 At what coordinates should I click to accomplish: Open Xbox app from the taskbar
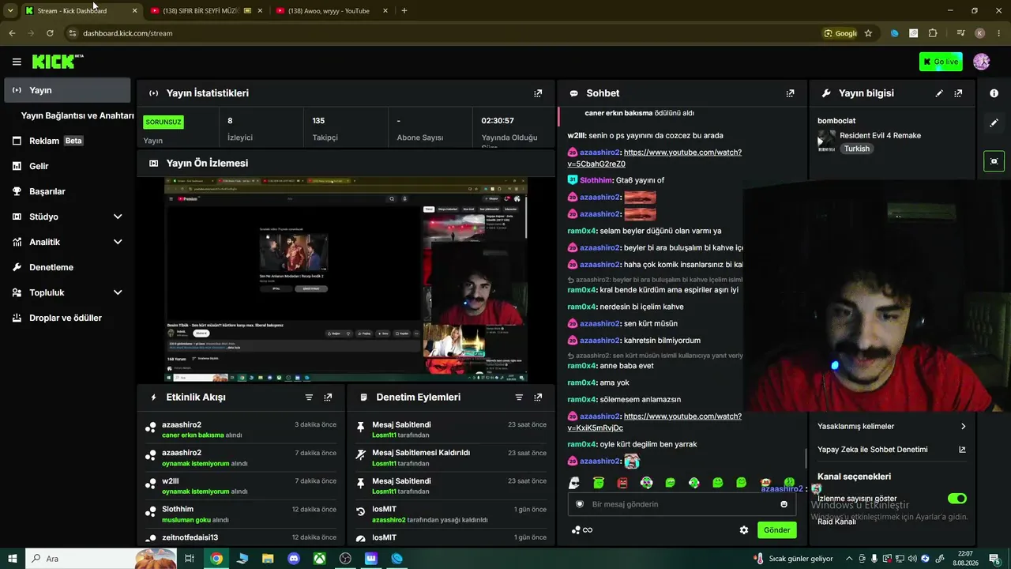coord(319,559)
